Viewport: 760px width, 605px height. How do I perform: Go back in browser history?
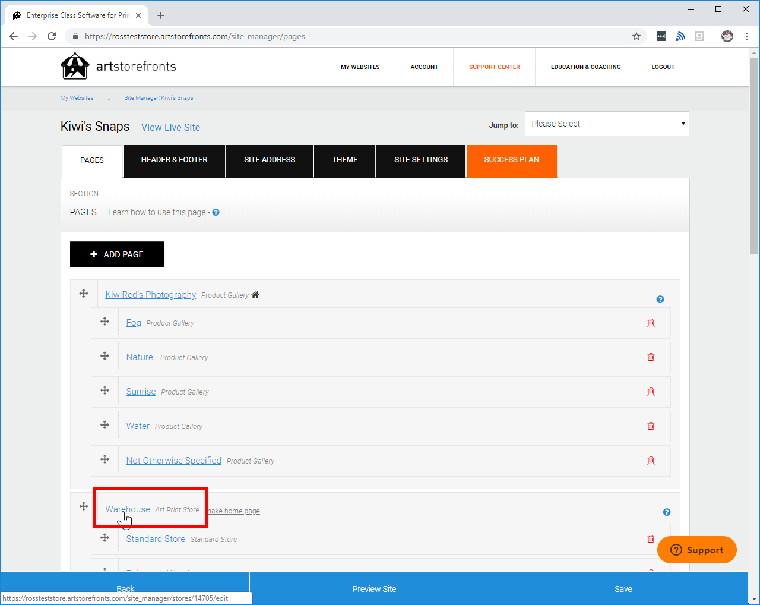14,36
